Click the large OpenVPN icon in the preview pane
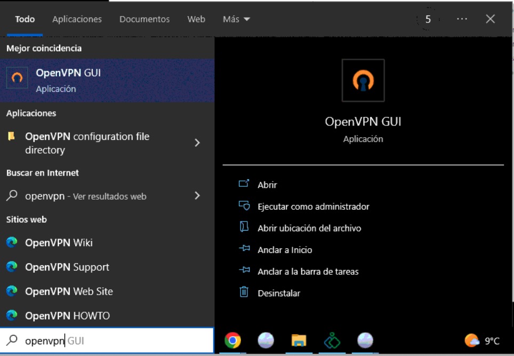The width and height of the screenshot is (514, 356). (x=363, y=81)
